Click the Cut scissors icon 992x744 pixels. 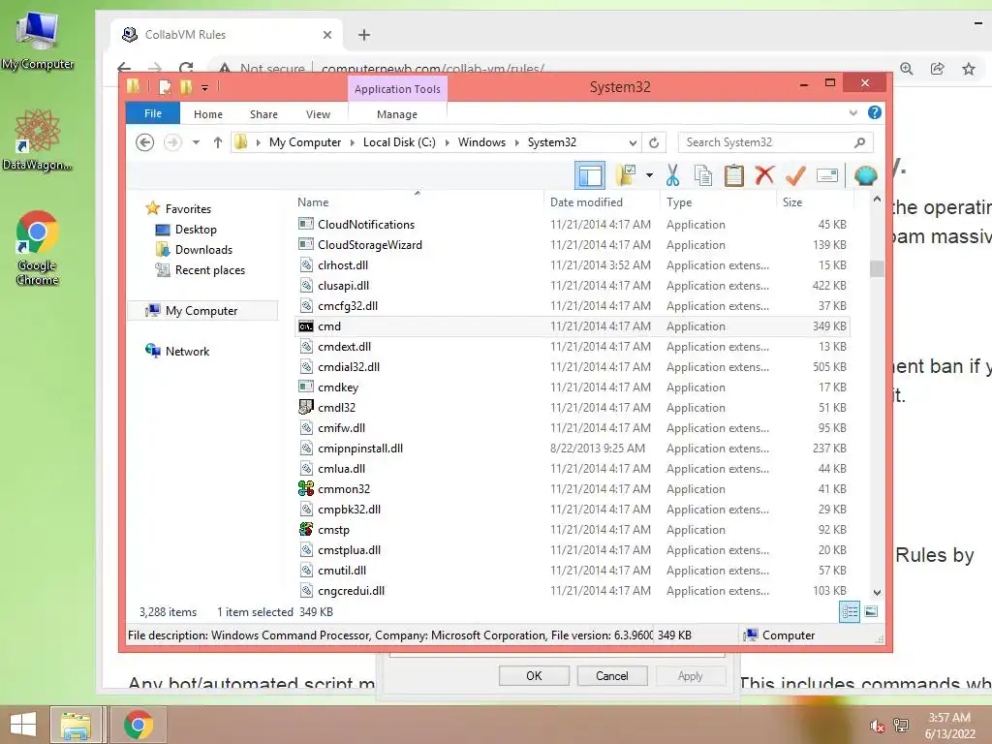click(672, 176)
